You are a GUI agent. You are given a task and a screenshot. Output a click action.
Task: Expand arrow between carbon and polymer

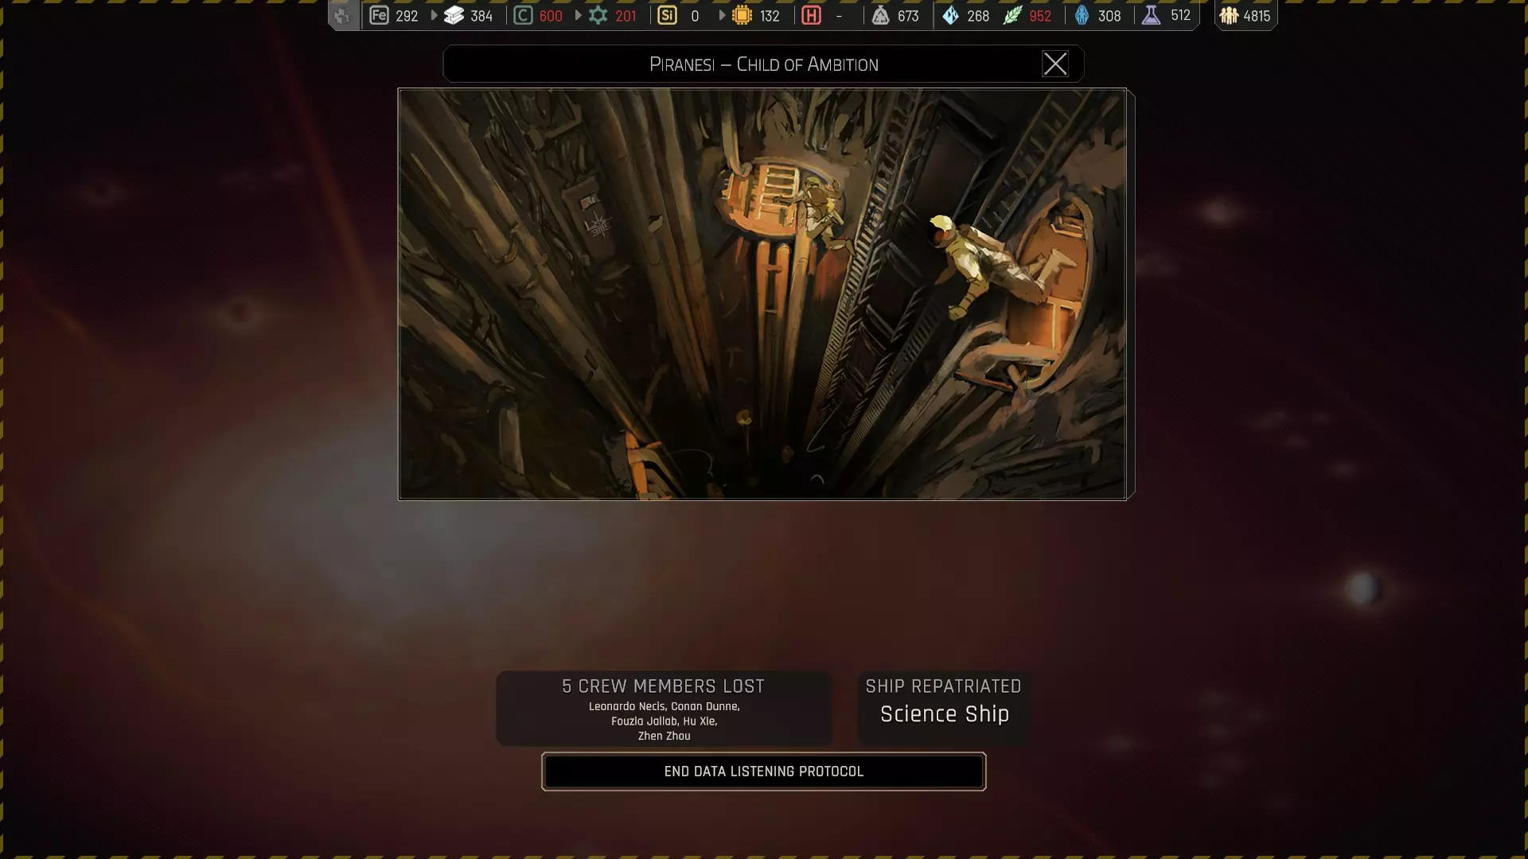pyautogui.click(x=579, y=15)
